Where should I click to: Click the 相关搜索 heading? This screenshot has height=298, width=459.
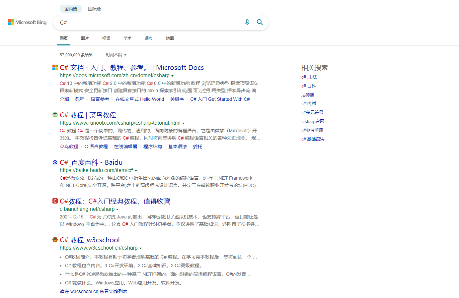point(315,68)
